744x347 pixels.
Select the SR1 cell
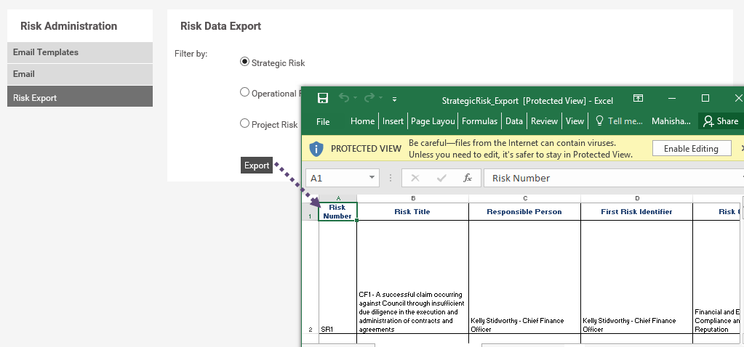pos(338,277)
